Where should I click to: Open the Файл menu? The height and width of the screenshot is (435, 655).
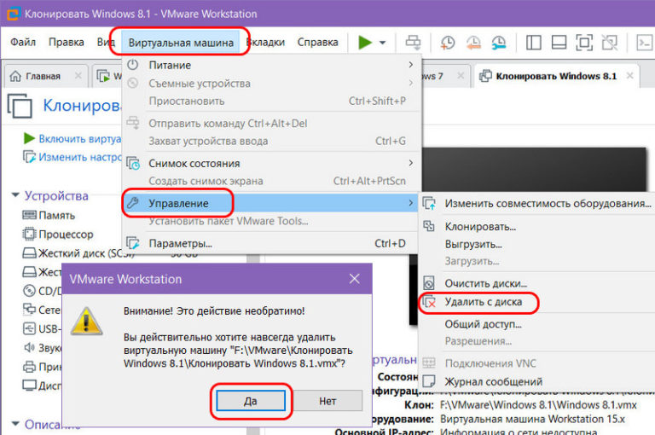point(23,42)
